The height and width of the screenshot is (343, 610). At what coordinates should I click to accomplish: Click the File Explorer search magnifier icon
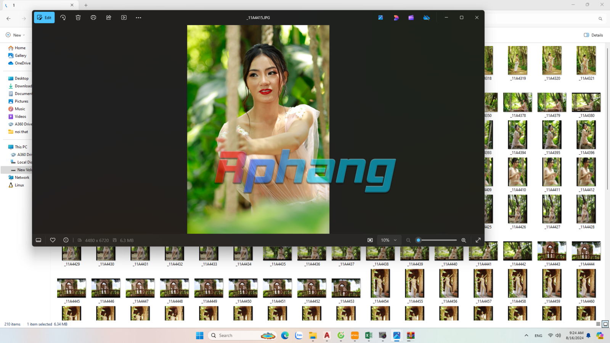click(x=600, y=18)
